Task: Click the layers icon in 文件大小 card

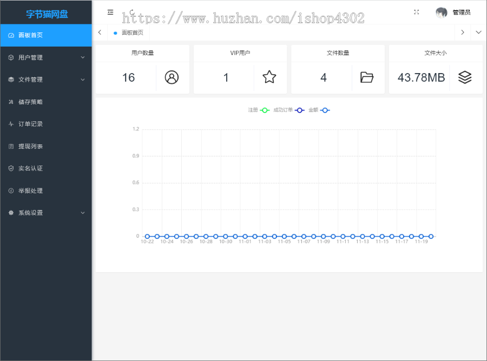Action: (x=465, y=77)
